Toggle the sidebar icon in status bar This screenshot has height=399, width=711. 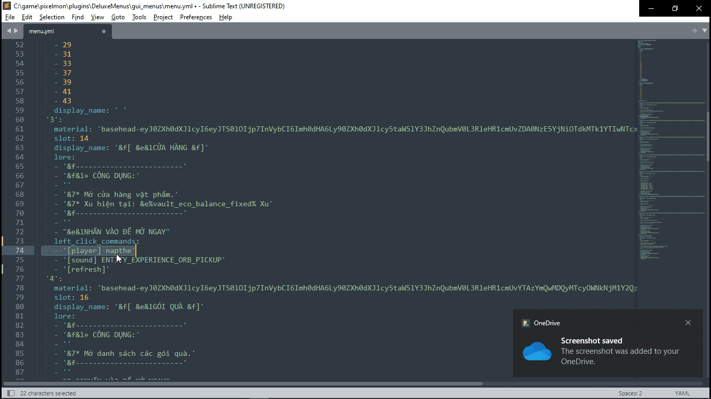point(11,393)
